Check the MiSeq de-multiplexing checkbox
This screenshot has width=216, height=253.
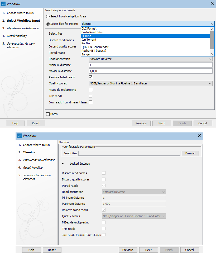91,89
